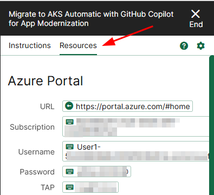This screenshot has width=214, height=195.
Task: Click the green help question mark icon
Action: [184, 46]
